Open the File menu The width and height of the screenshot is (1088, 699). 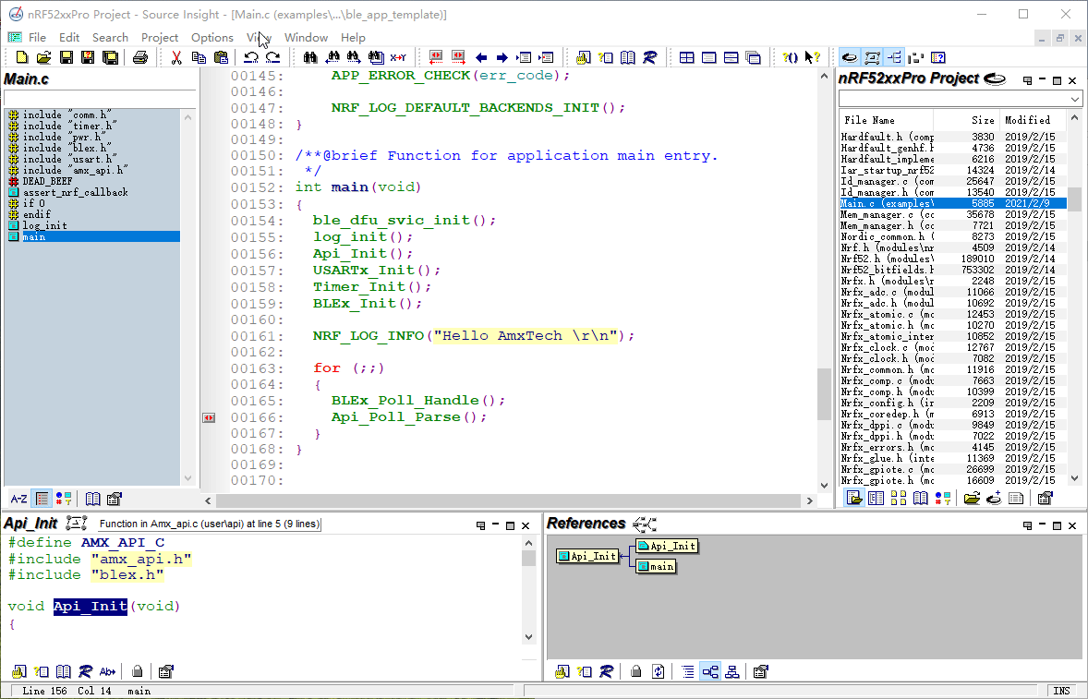[37, 38]
